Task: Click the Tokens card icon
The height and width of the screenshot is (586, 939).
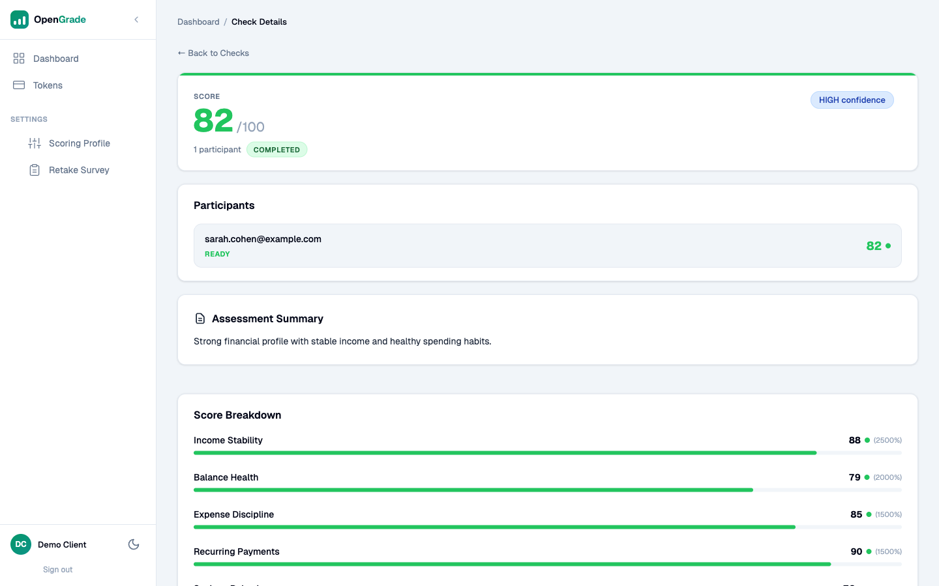Action: (18, 85)
